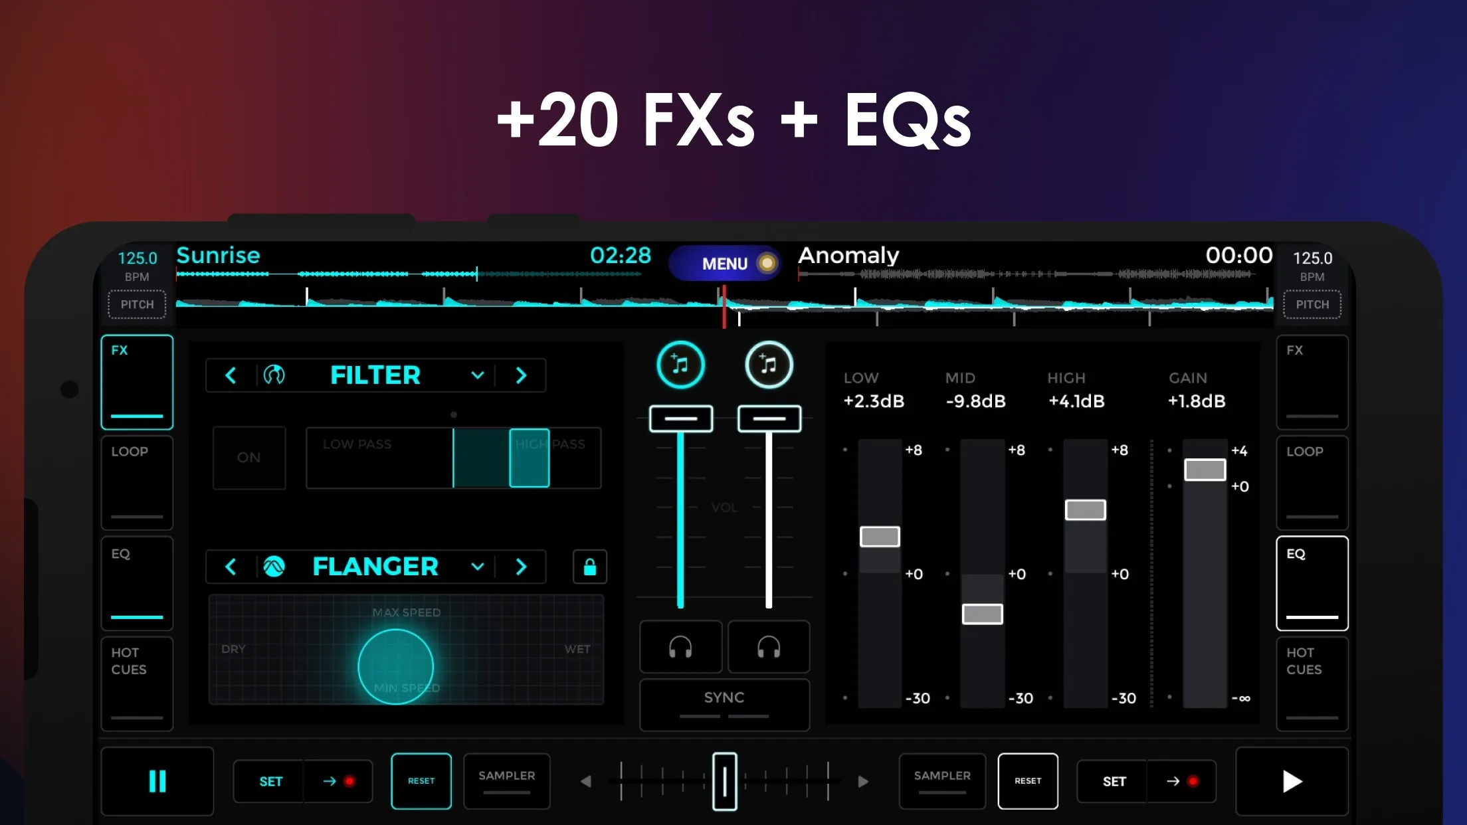Click the right headphone cue icon
The image size is (1467, 825).
(x=768, y=647)
